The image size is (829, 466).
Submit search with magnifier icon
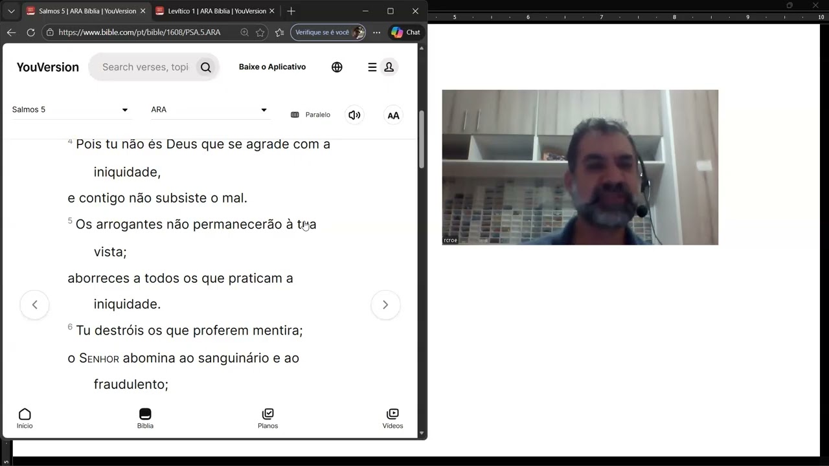205,67
